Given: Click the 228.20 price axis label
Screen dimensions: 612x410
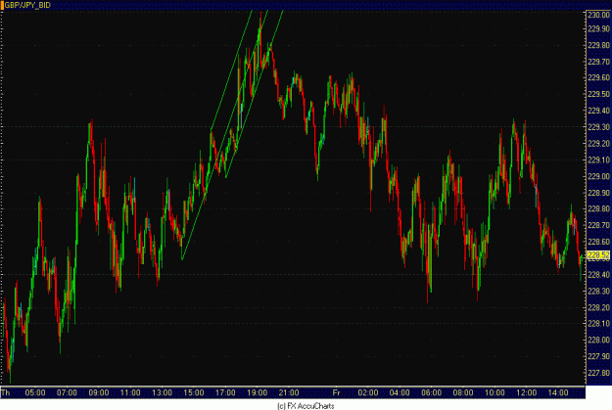Looking at the screenshot, I should [598, 307].
